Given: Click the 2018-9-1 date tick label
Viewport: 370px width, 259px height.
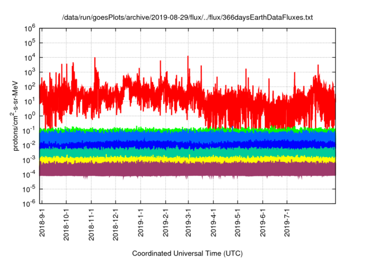Looking at the screenshot, I should click(x=42, y=223).
